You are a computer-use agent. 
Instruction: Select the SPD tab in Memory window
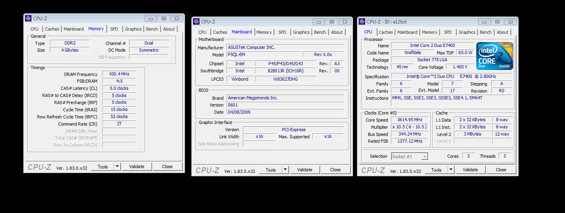(x=114, y=29)
